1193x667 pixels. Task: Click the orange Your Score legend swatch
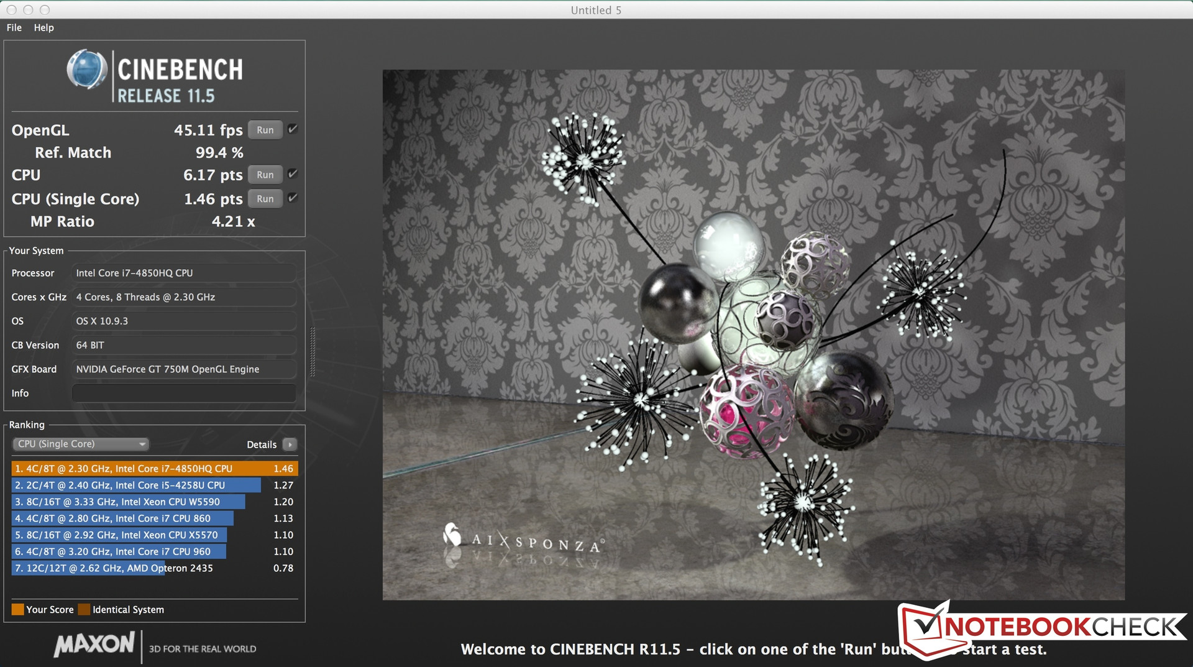tap(17, 609)
